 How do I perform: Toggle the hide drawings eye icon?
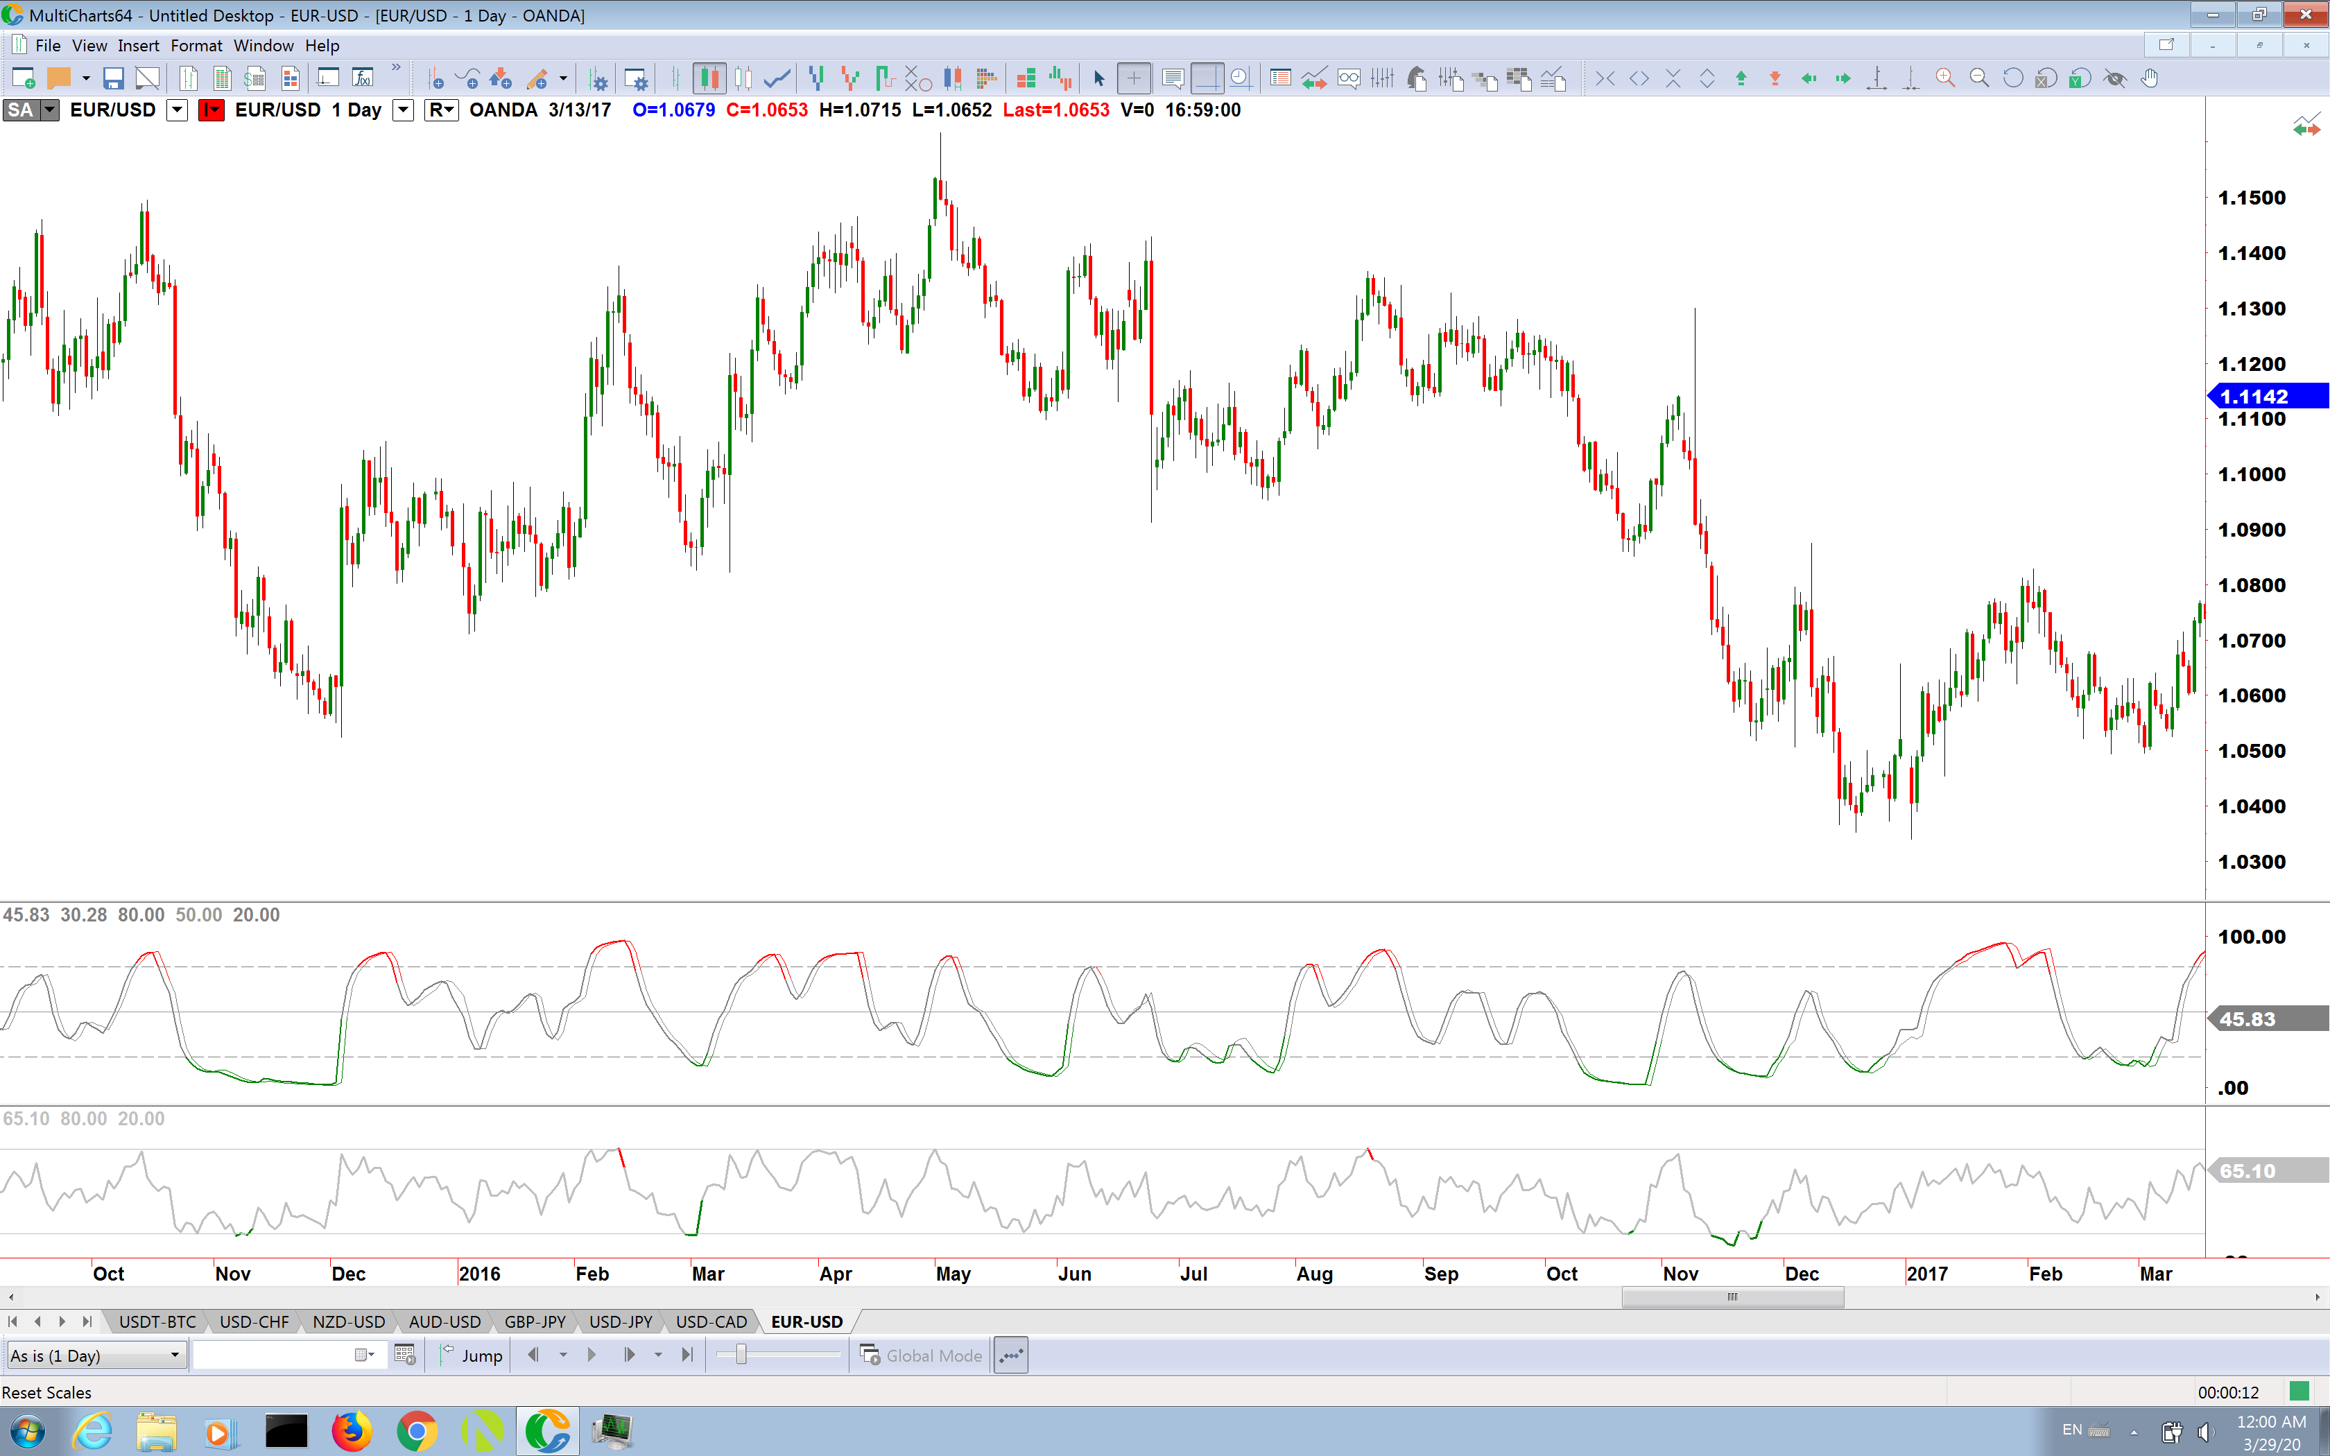point(2114,78)
